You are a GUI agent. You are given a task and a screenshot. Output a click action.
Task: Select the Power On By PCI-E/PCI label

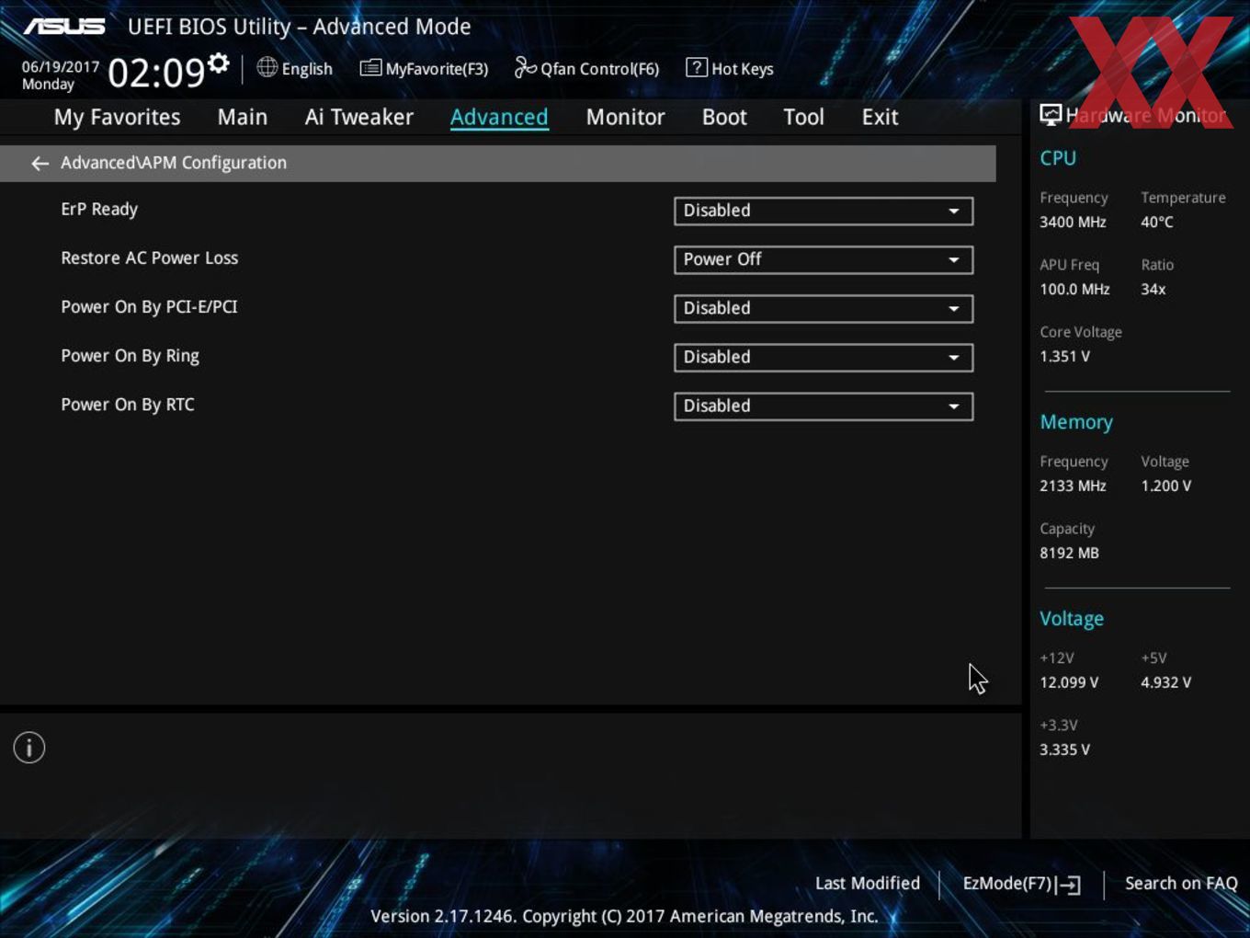(x=149, y=307)
